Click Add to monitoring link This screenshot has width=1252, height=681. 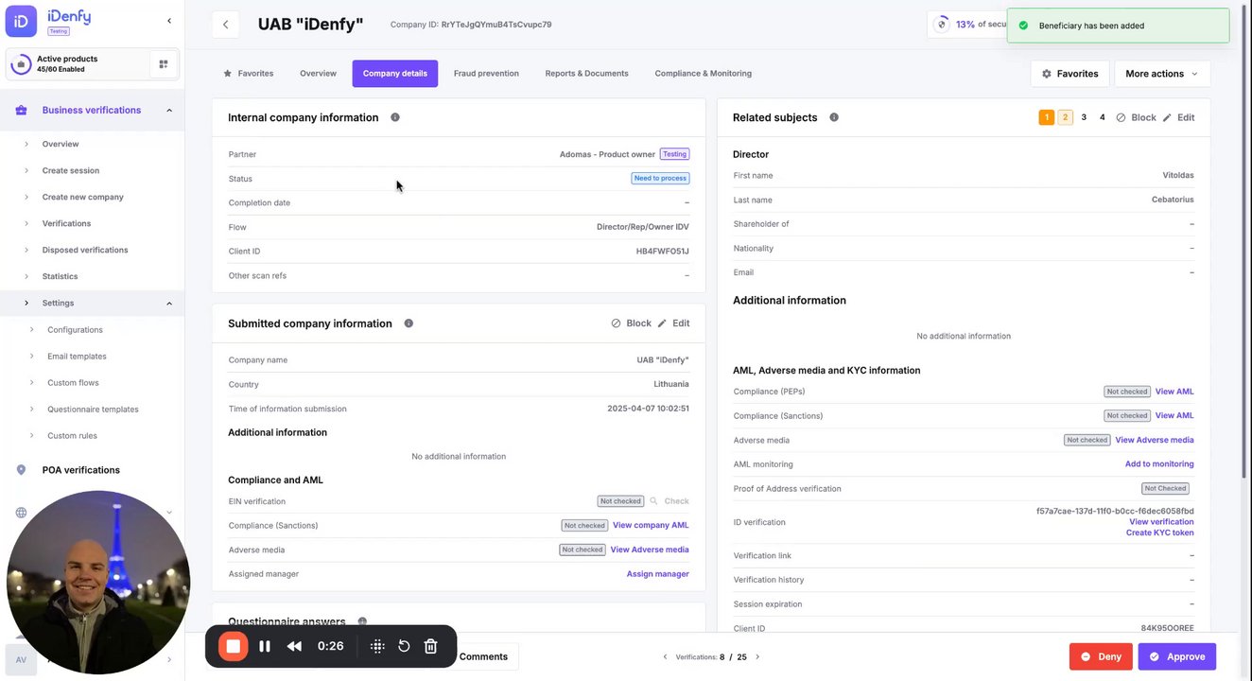[x=1159, y=464]
